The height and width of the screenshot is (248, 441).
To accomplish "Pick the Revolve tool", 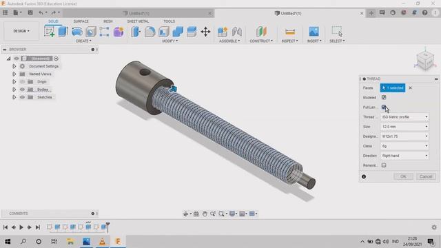I will [76, 32].
